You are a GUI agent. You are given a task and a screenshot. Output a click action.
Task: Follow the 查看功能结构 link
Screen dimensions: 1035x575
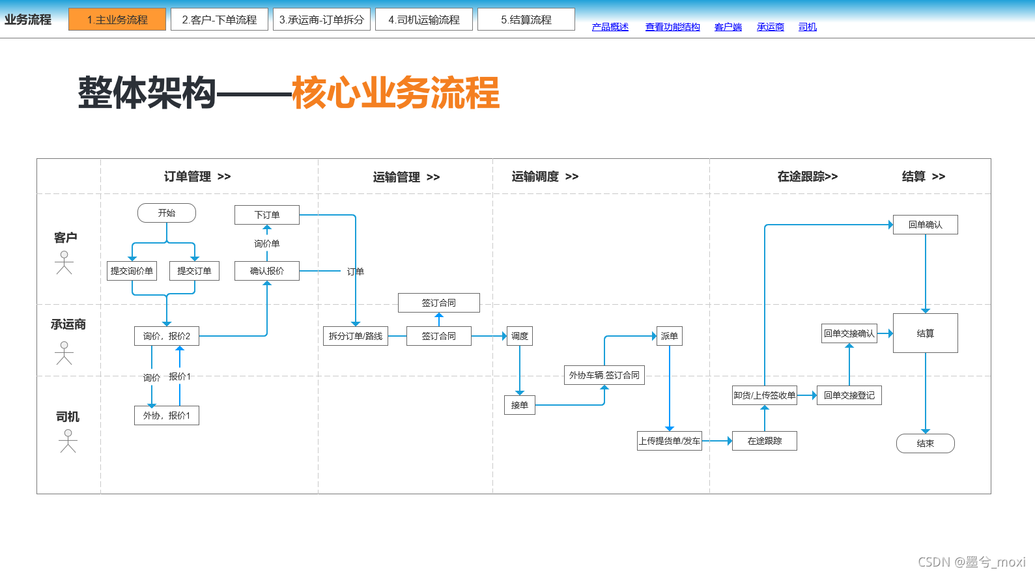[673, 27]
